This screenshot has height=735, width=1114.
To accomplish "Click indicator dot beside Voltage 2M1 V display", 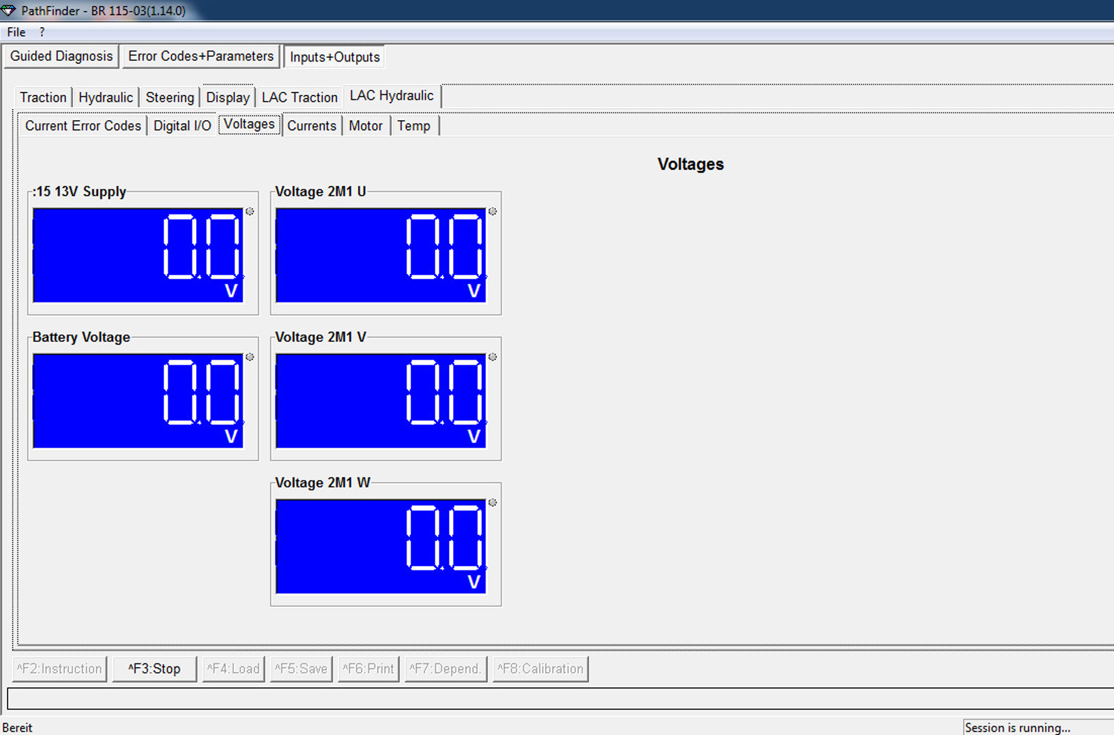I will point(493,357).
